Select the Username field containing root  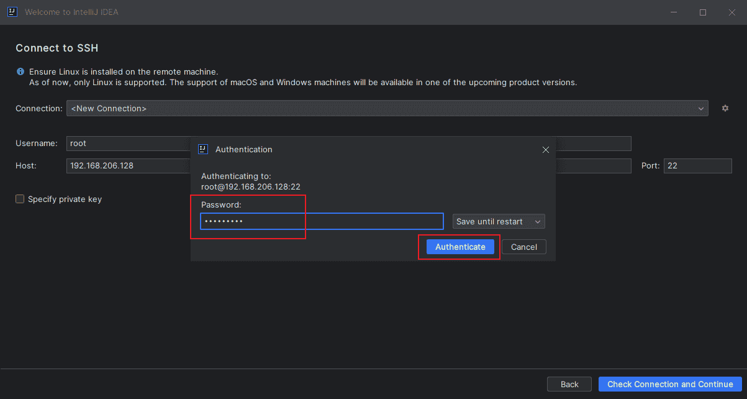[x=124, y=143]
